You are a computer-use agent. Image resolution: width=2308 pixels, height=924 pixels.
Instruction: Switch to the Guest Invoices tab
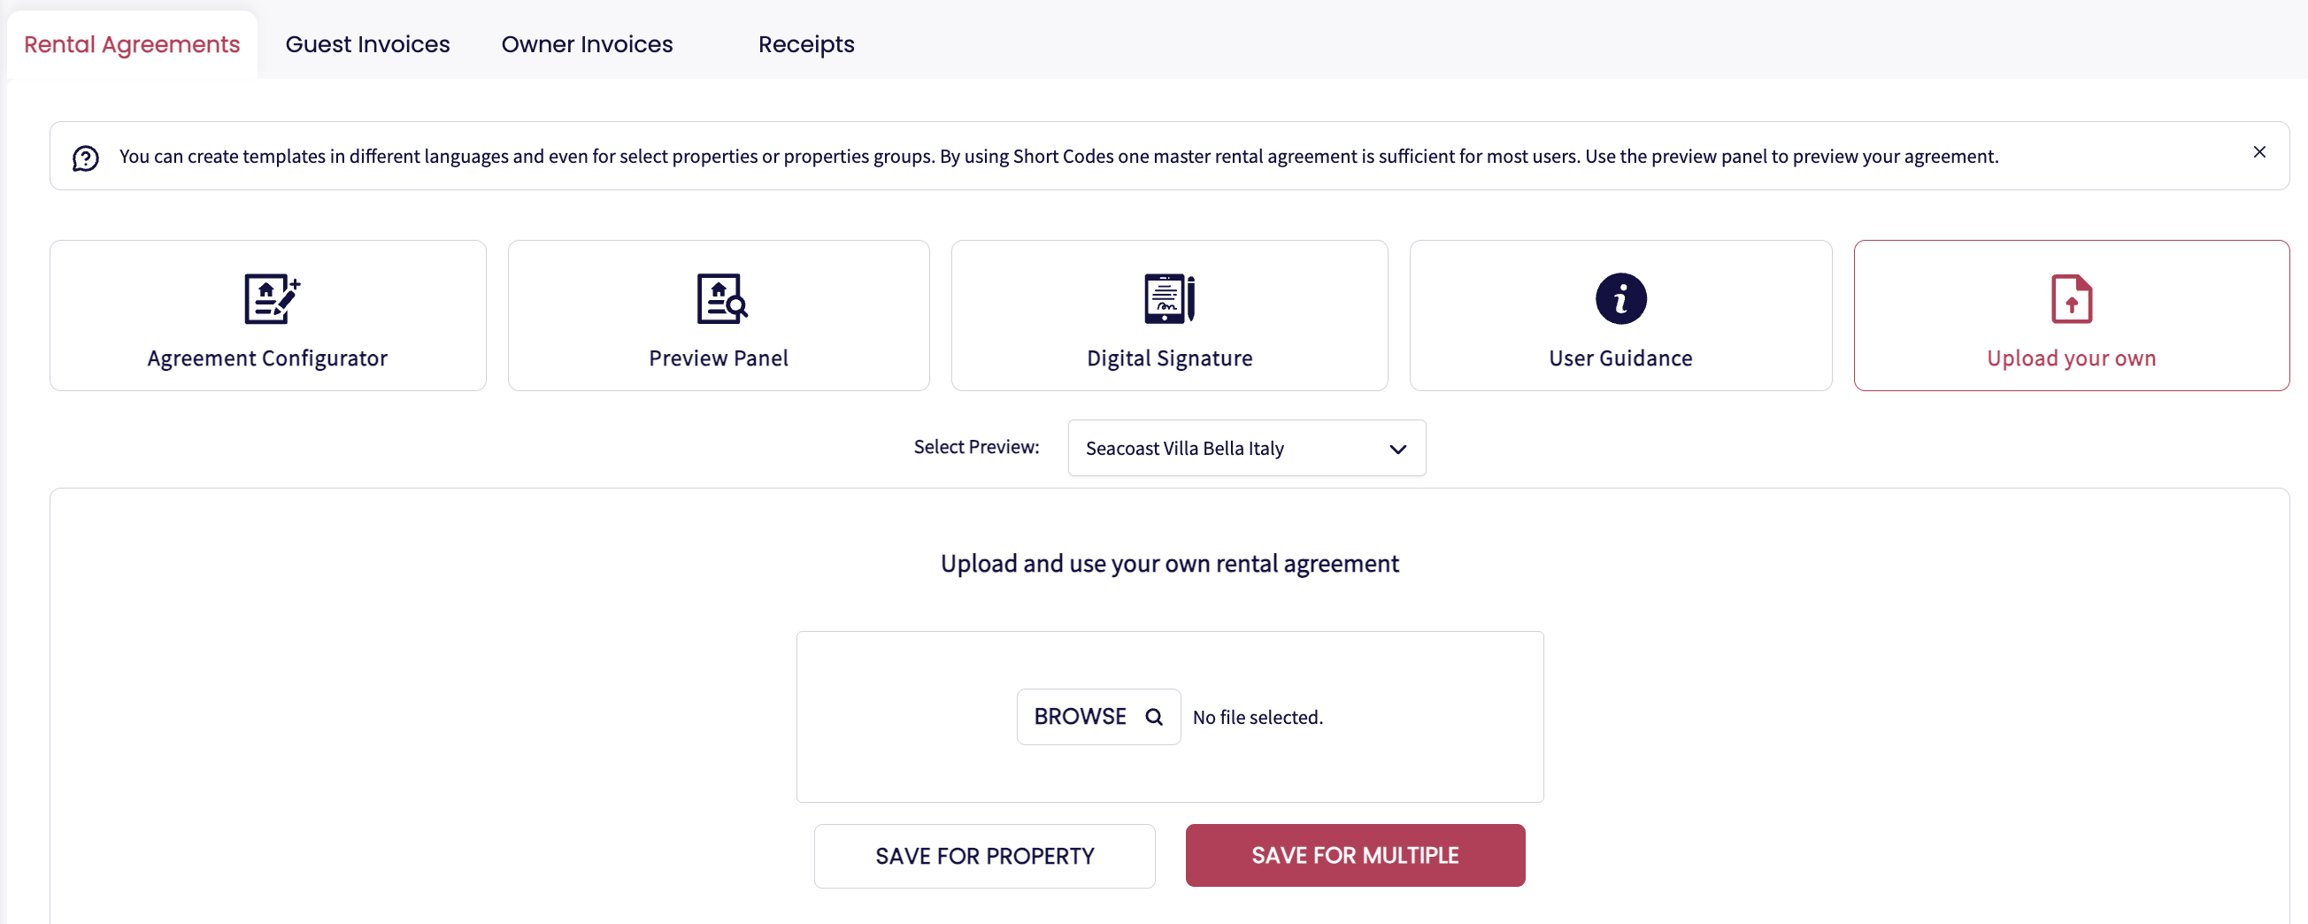(x=367, y=45)
